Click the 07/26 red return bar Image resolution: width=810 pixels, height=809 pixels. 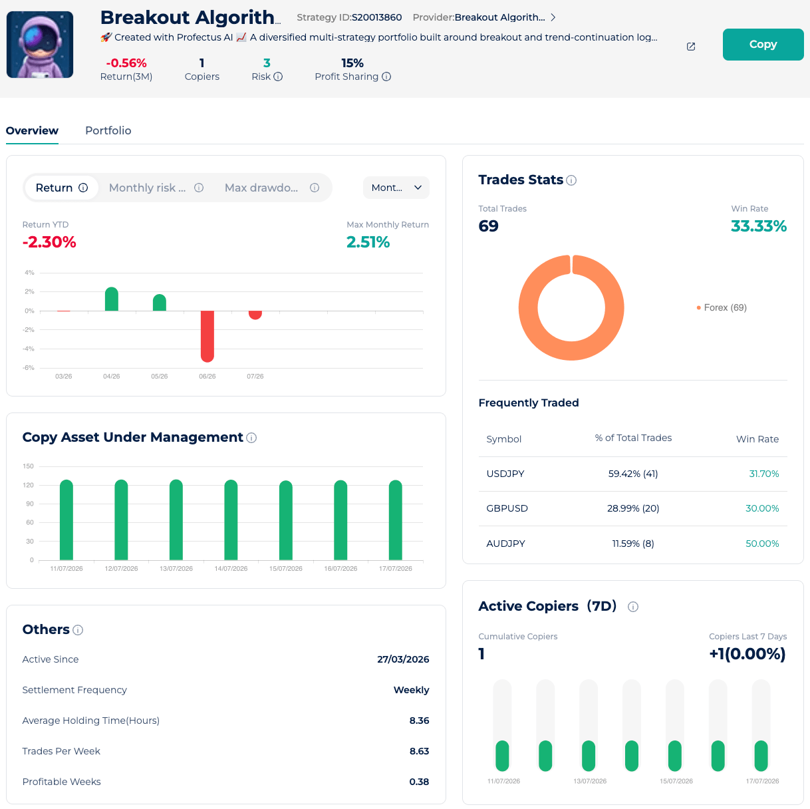pyautogui.click(x=255, y=315)
